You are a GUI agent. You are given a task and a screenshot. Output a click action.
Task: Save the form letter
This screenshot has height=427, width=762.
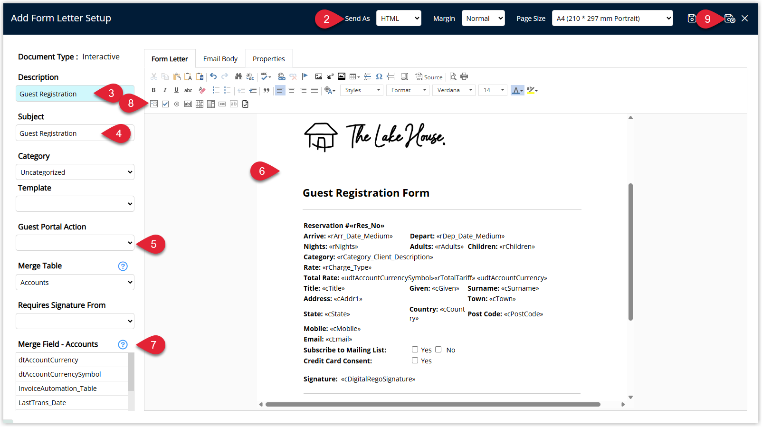pos(692,19)
